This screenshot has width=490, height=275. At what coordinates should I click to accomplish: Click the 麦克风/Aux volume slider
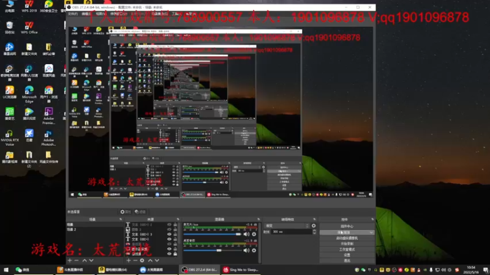212,234
